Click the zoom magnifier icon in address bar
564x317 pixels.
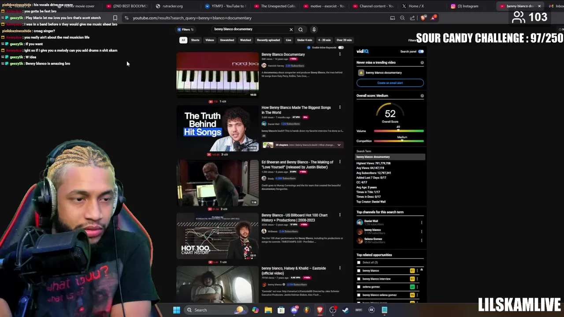[402, 18]
